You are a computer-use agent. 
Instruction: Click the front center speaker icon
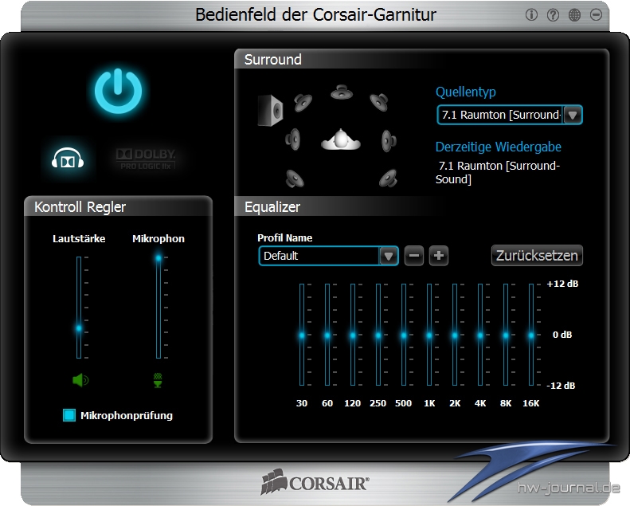point(342,92)
